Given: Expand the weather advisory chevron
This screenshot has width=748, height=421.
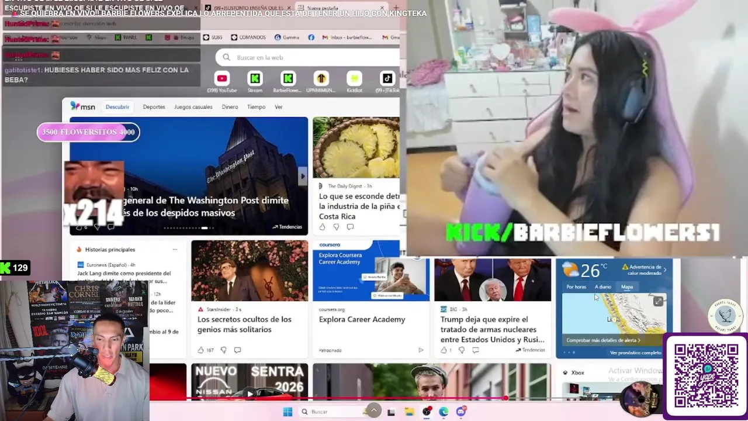Looking at the screenshot, I should [x=664, y=270].
